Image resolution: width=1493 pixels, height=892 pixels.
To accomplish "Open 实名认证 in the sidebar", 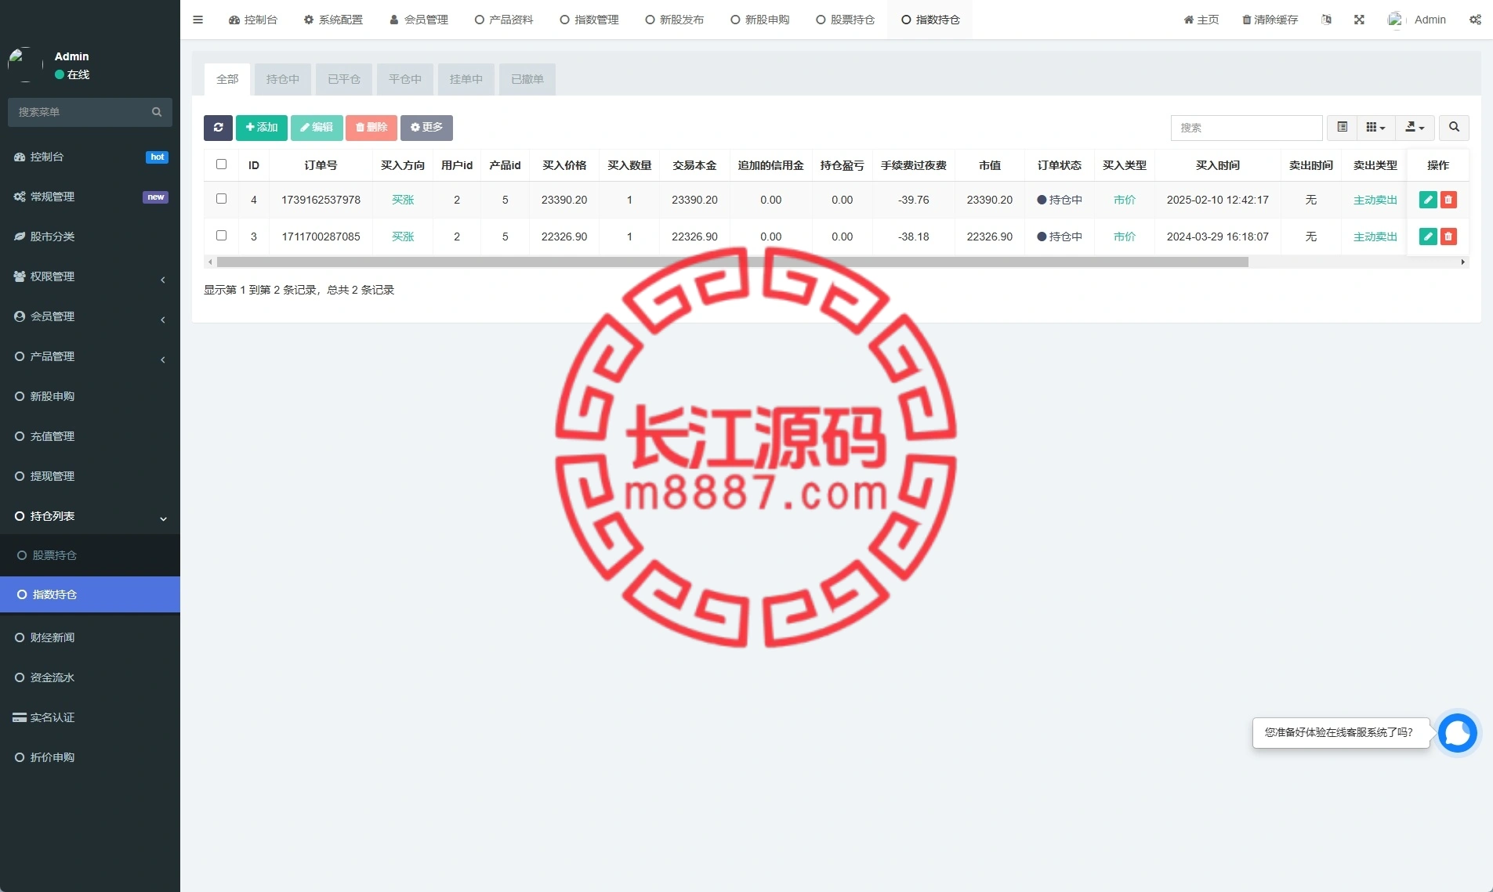I will pyautogui.click(x=90, y=717).
